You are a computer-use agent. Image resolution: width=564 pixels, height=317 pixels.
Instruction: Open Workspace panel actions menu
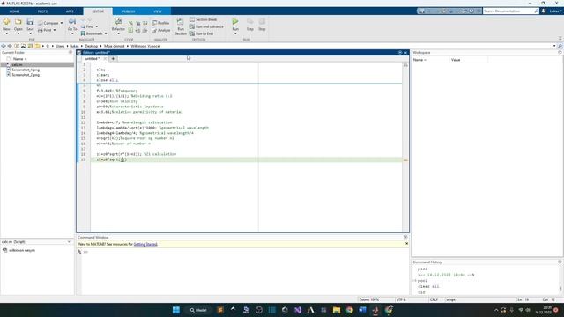560,53
